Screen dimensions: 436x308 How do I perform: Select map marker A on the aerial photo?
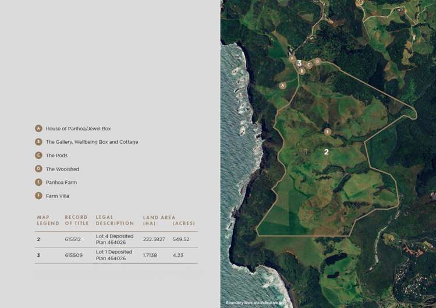[x=282, y=86]
